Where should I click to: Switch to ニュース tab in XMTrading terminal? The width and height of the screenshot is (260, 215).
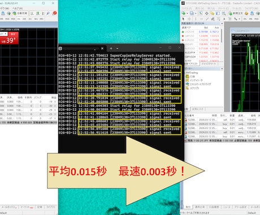(x=227, y=207)
